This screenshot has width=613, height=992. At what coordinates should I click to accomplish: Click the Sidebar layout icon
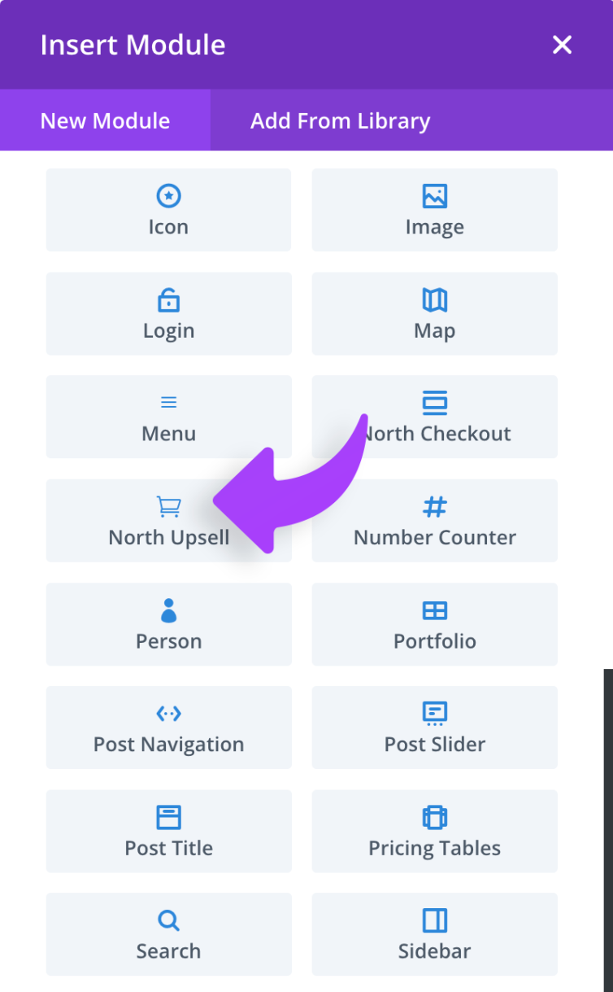tap(434, 920)
